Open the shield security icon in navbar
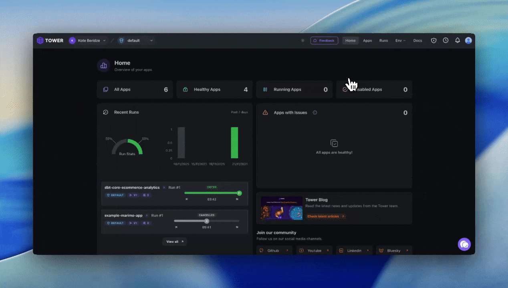Screen dimensions: 508x288 [433, 40]
